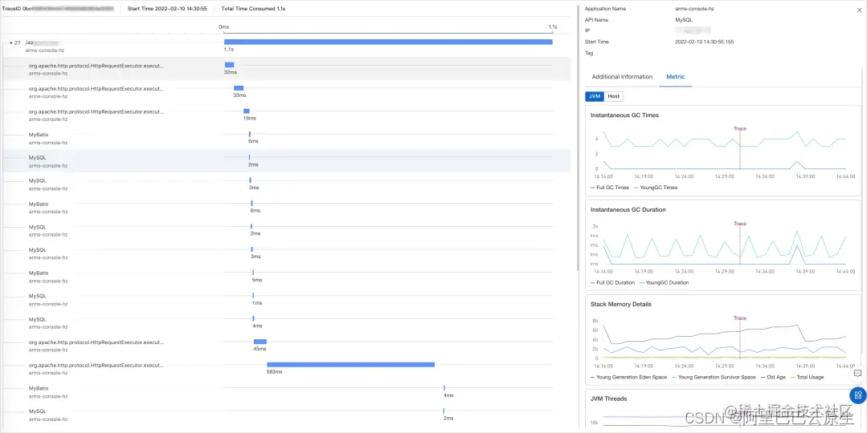Select the 19ms HttpRequestExecutor span bar
This screenshot has width=867, height=433.
point(246,111)
